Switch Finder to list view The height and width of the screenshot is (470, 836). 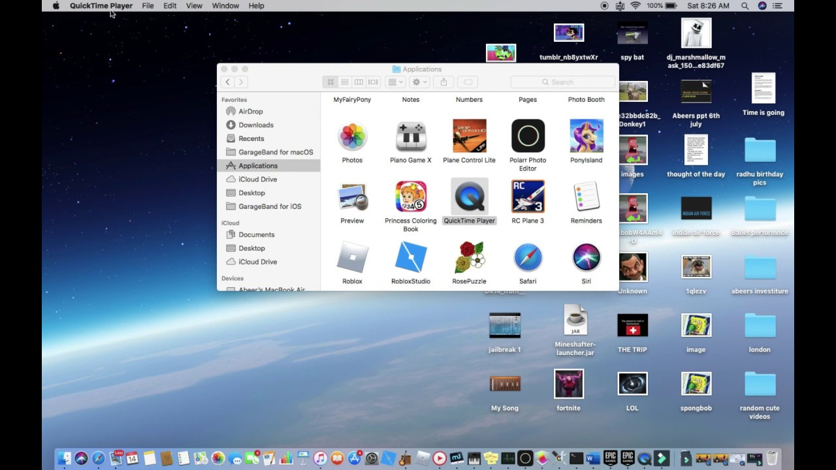pos(345,82)
